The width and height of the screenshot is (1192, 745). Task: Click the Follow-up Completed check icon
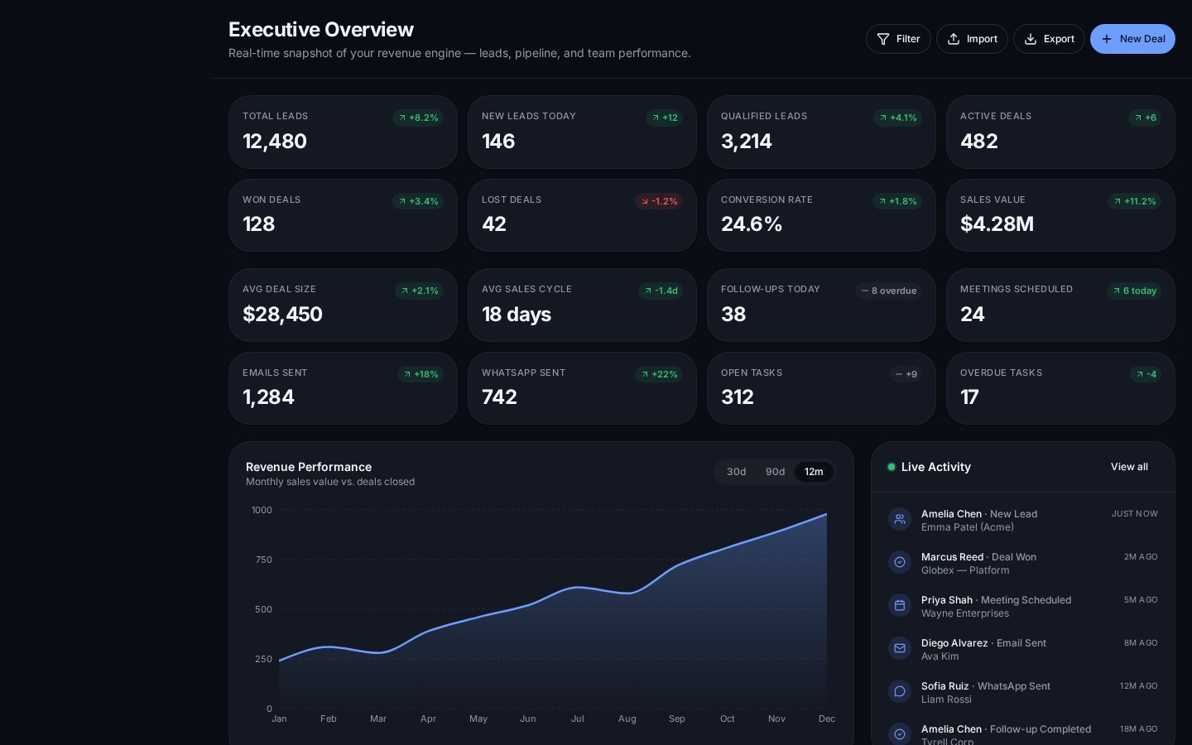(x=900, y=734)
